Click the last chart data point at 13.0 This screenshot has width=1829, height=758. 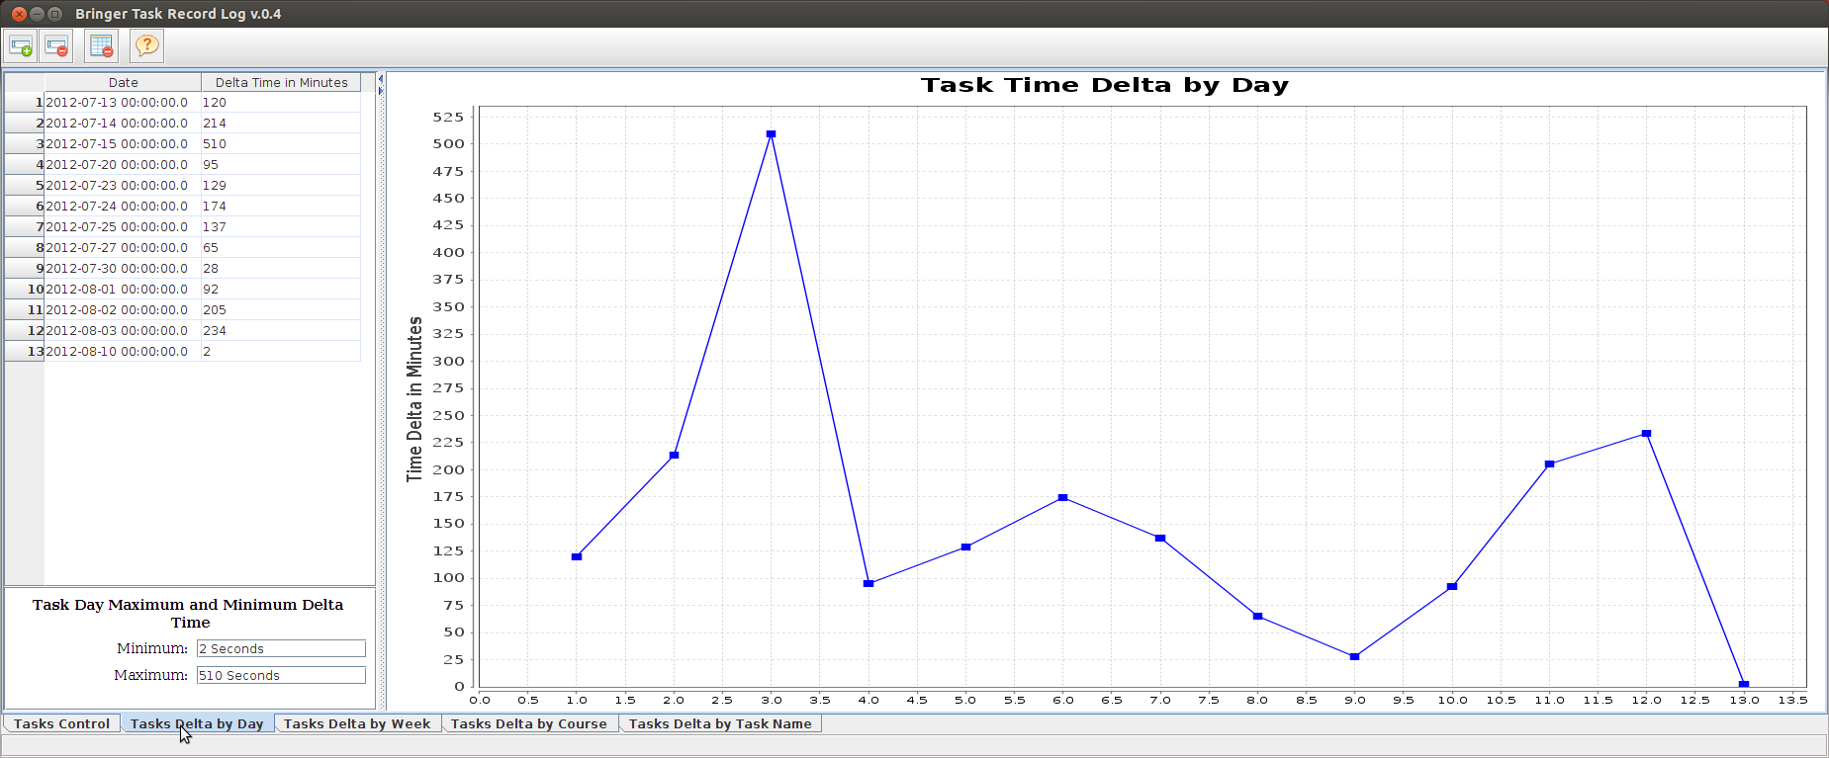click(1744, 684)
